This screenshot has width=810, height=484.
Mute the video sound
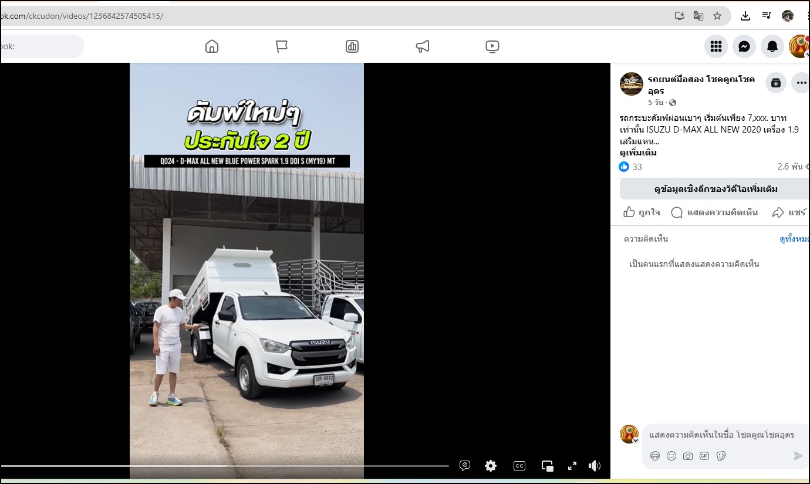pos(595,466)
